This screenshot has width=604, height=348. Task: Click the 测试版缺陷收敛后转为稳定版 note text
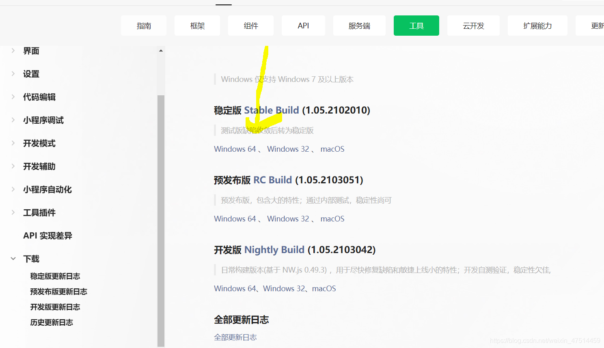point(267,130)
